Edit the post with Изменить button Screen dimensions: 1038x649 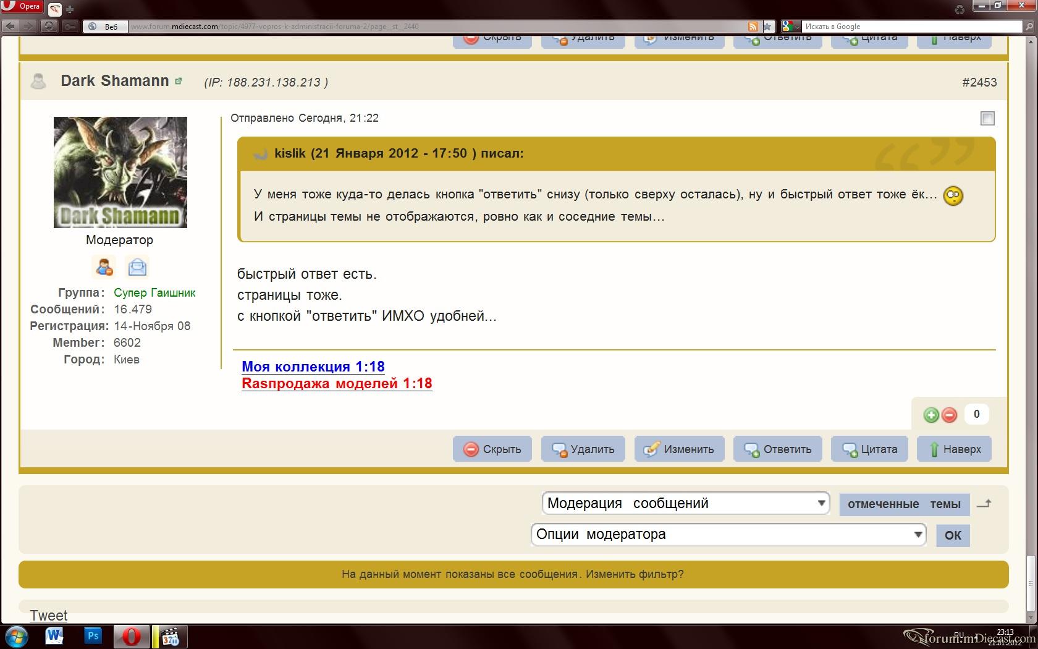(679, 449)
